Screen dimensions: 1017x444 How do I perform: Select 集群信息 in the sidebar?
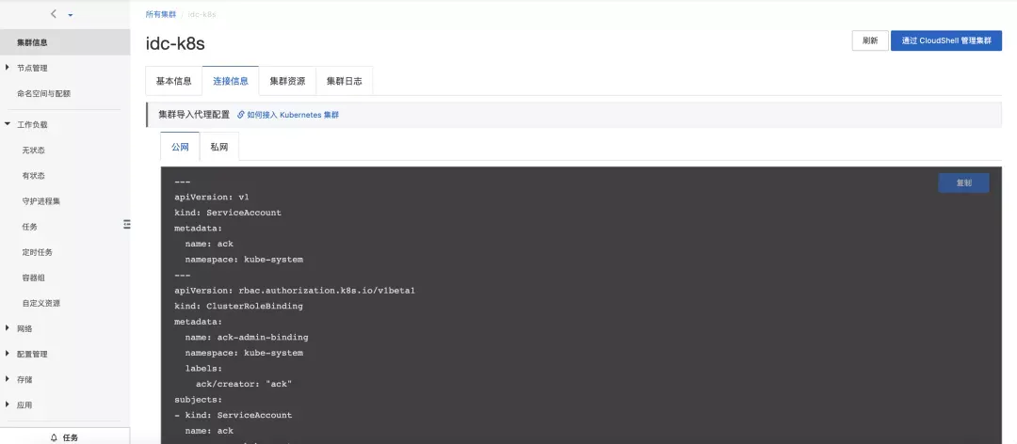point(65,42)
